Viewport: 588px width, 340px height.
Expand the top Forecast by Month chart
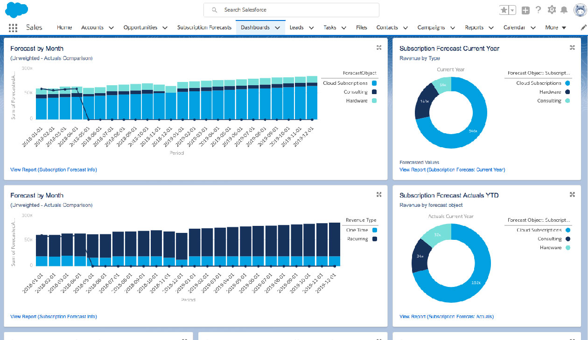(379, 48)
